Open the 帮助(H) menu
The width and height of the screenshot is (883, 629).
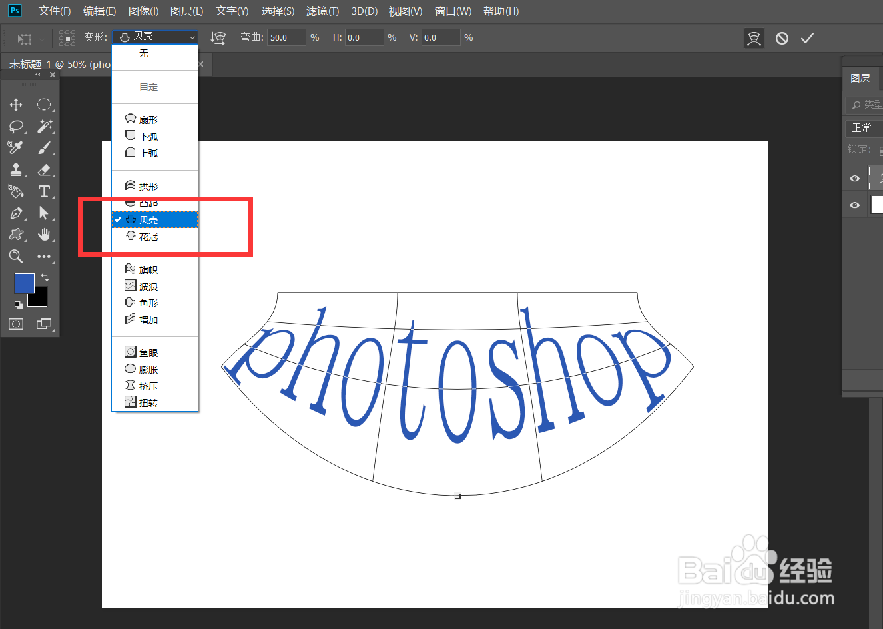coord(501,11)
